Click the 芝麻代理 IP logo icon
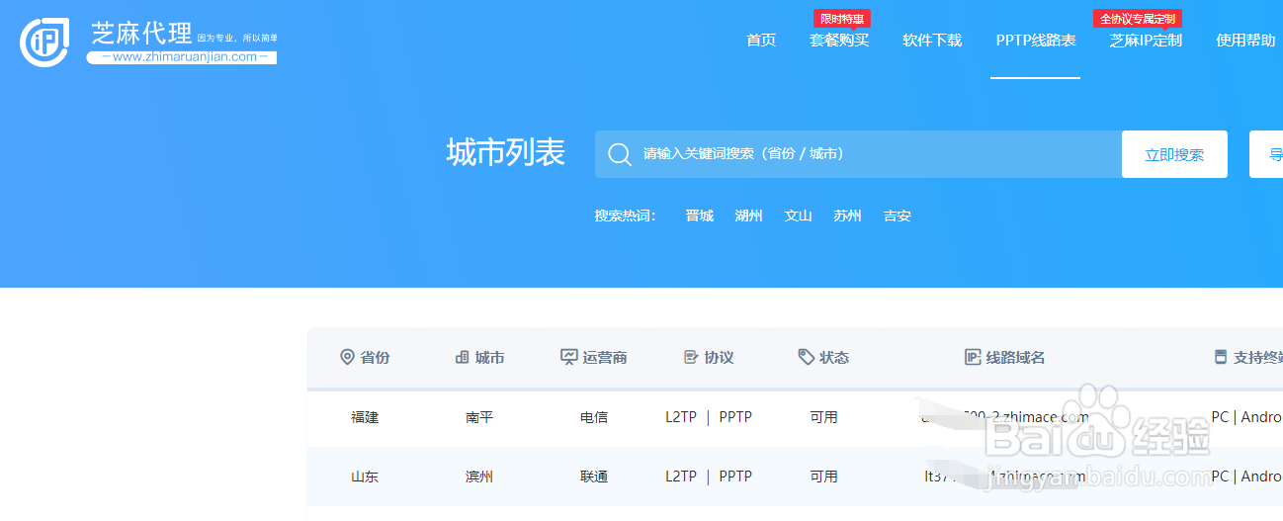 tap(44, 42)
